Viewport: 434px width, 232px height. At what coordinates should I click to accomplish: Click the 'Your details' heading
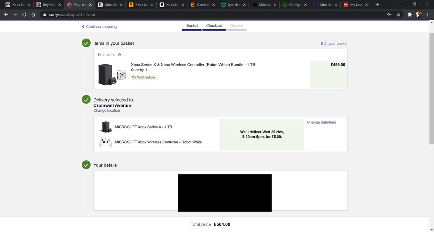[105, 165]
